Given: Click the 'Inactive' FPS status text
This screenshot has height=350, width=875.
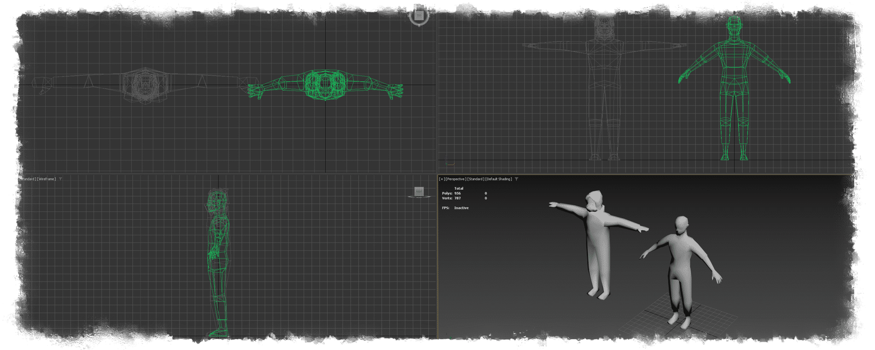Looking at the screenshot, I should click(x=461, y=208).
